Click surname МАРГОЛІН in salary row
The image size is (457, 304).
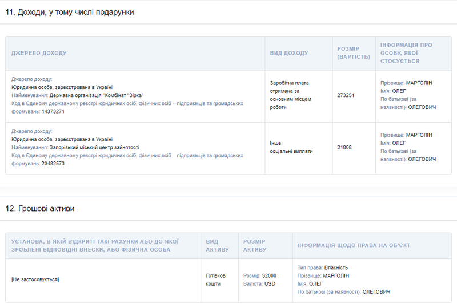pos(419,83)
